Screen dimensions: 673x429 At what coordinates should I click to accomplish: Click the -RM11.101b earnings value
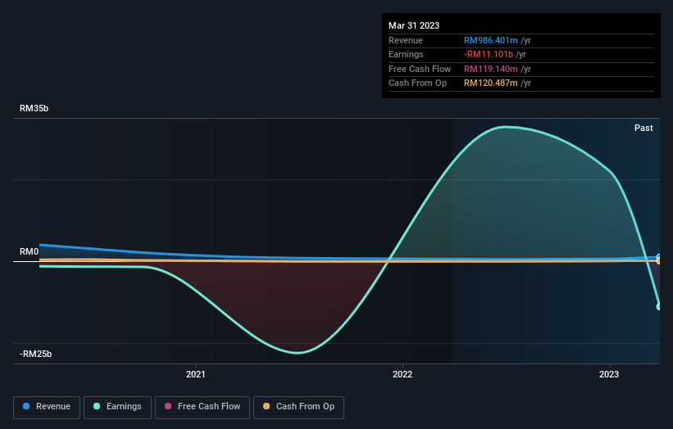[489, 54]
